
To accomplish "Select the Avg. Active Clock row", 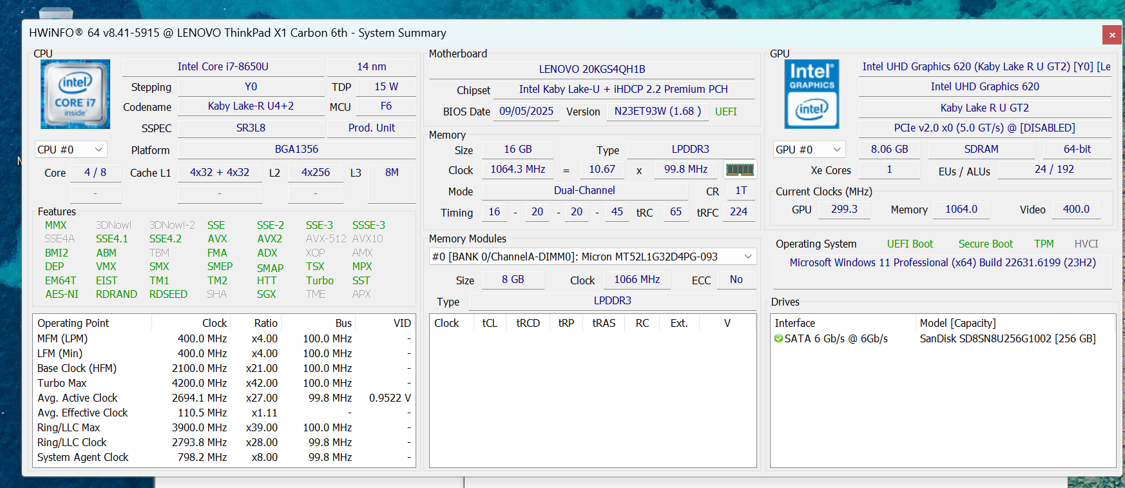I will 224,398.
